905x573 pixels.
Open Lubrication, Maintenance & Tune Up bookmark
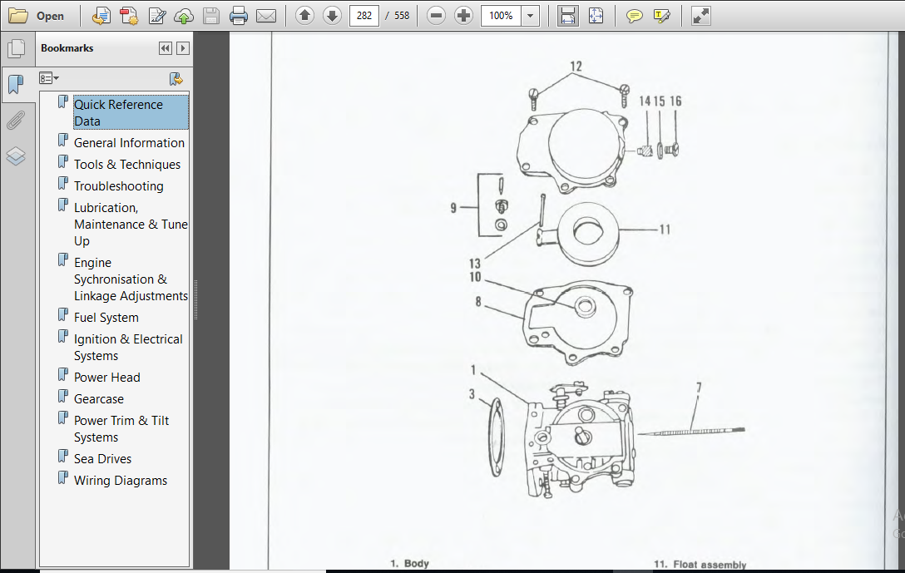[x=131, y=225]
